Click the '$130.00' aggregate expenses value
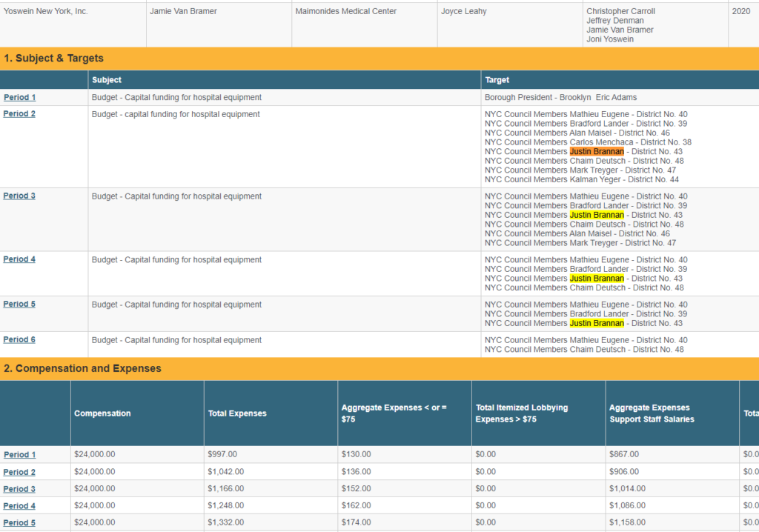 pyautogui.click(x=357, y=454)
